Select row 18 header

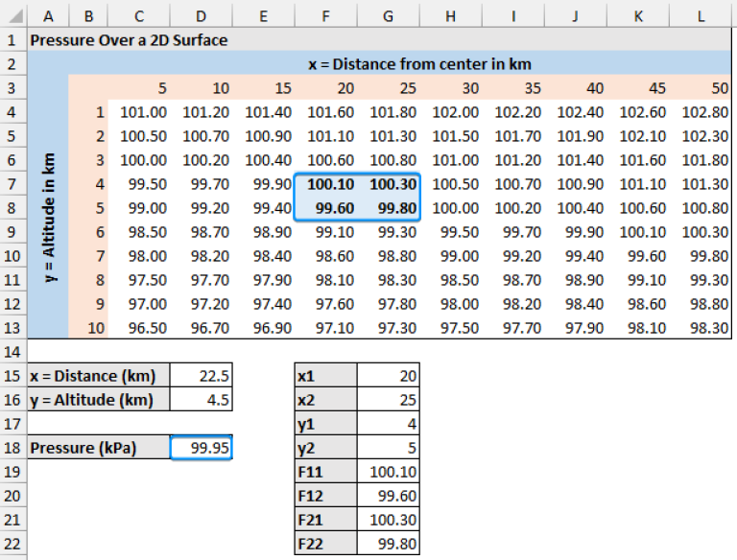click(12, 448)
